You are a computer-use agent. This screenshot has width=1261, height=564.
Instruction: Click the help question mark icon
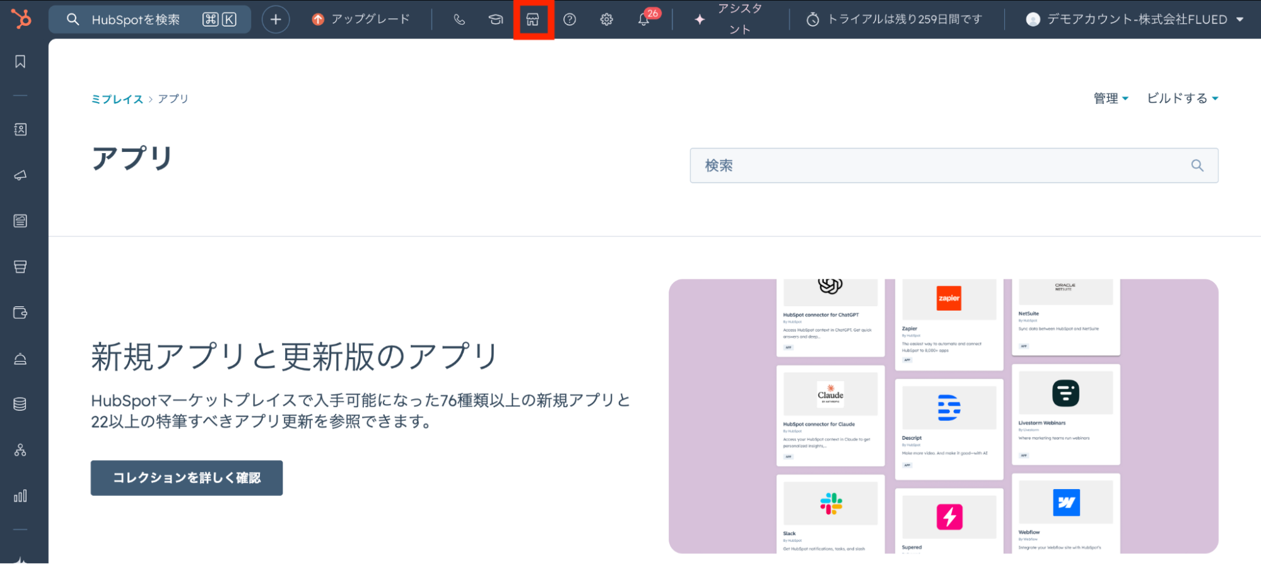point(570,20)
